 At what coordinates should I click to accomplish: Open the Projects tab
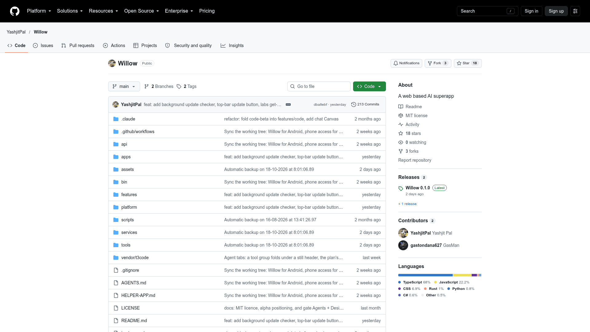pos(145,45)
